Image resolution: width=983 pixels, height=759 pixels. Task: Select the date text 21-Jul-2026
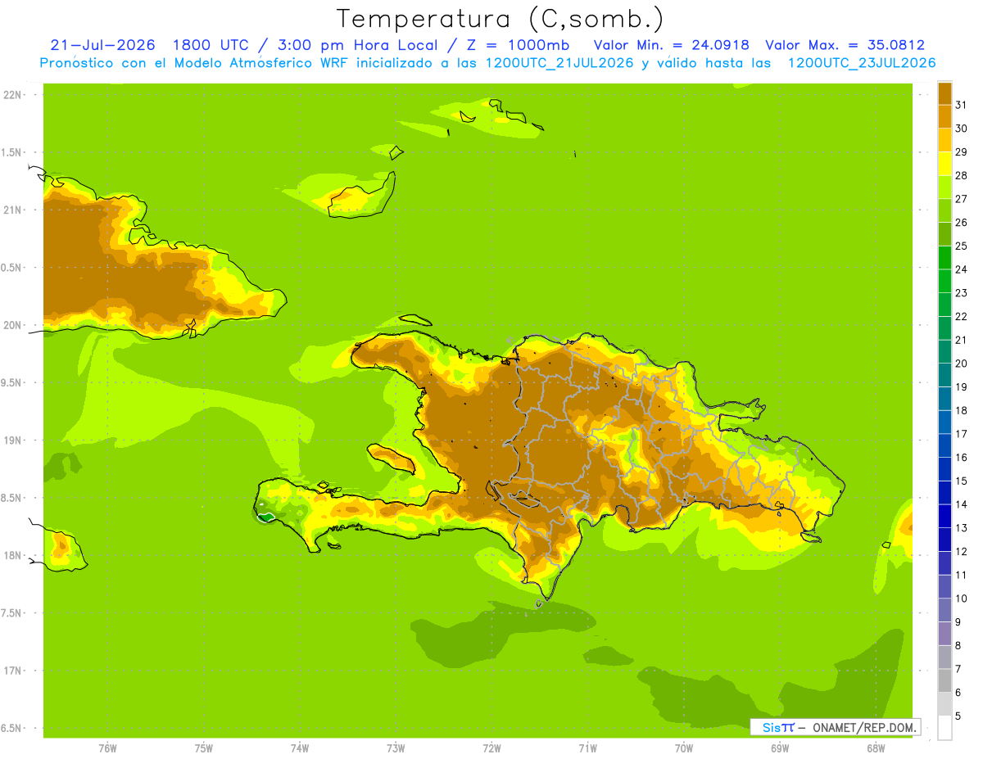[102, 45]
